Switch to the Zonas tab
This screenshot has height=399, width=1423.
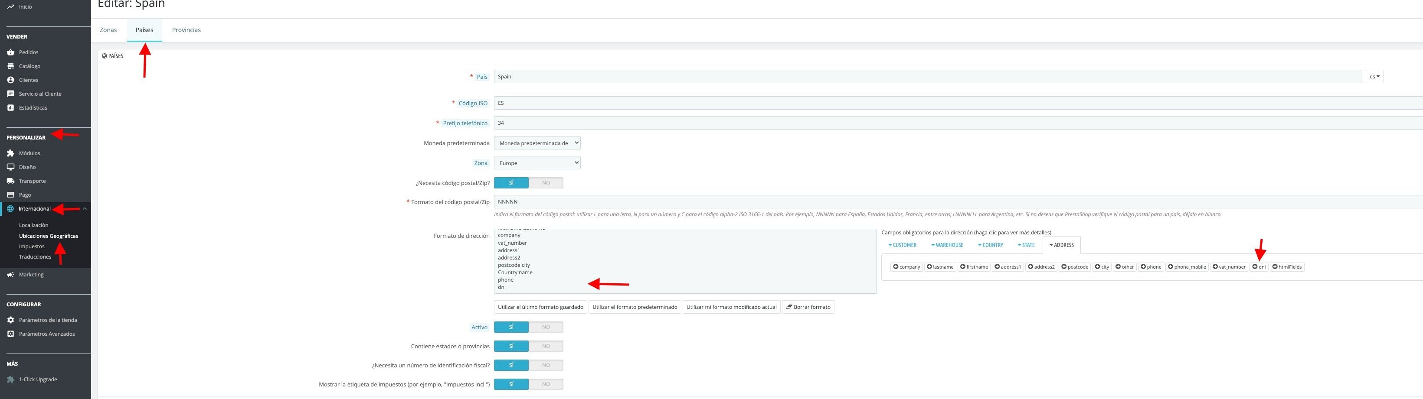[108, 30]
